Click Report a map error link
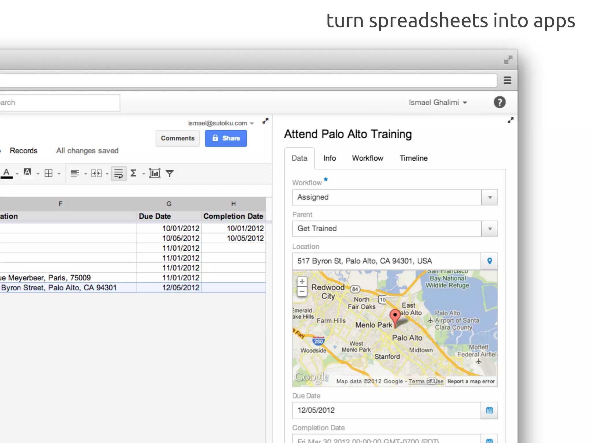This screenshot has width=591, height=443. pyautogui.click(x=471, y=381)
